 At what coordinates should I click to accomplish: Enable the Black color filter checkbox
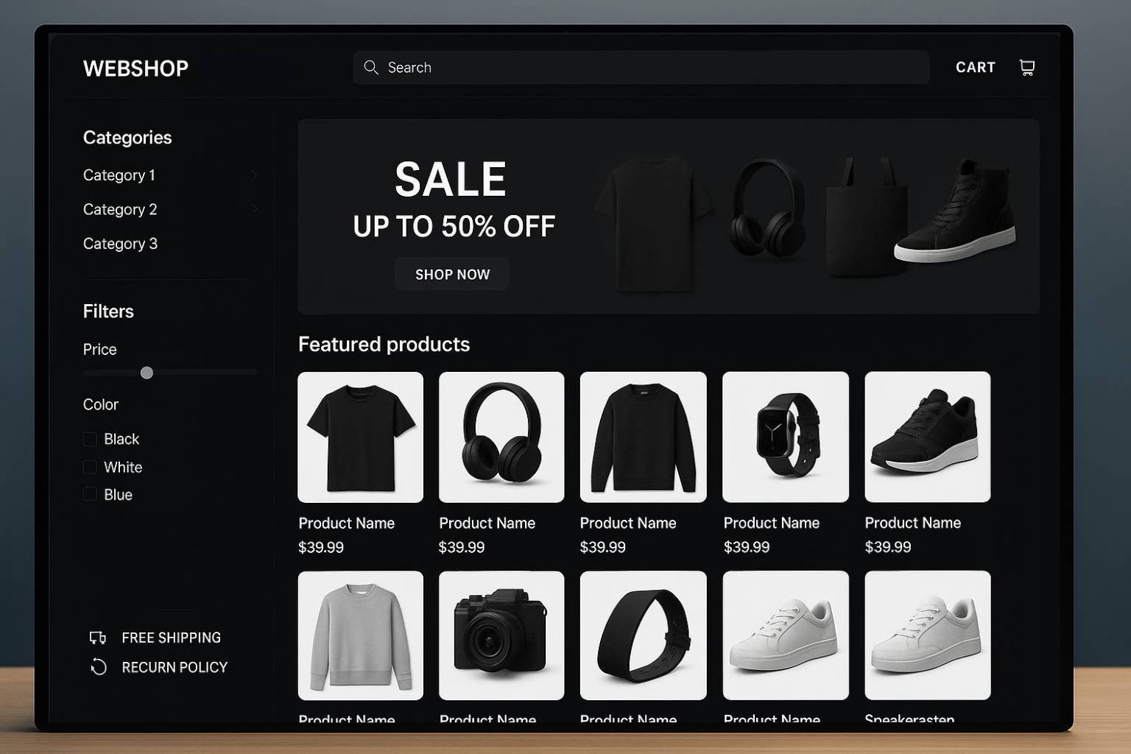pos(90,439)
